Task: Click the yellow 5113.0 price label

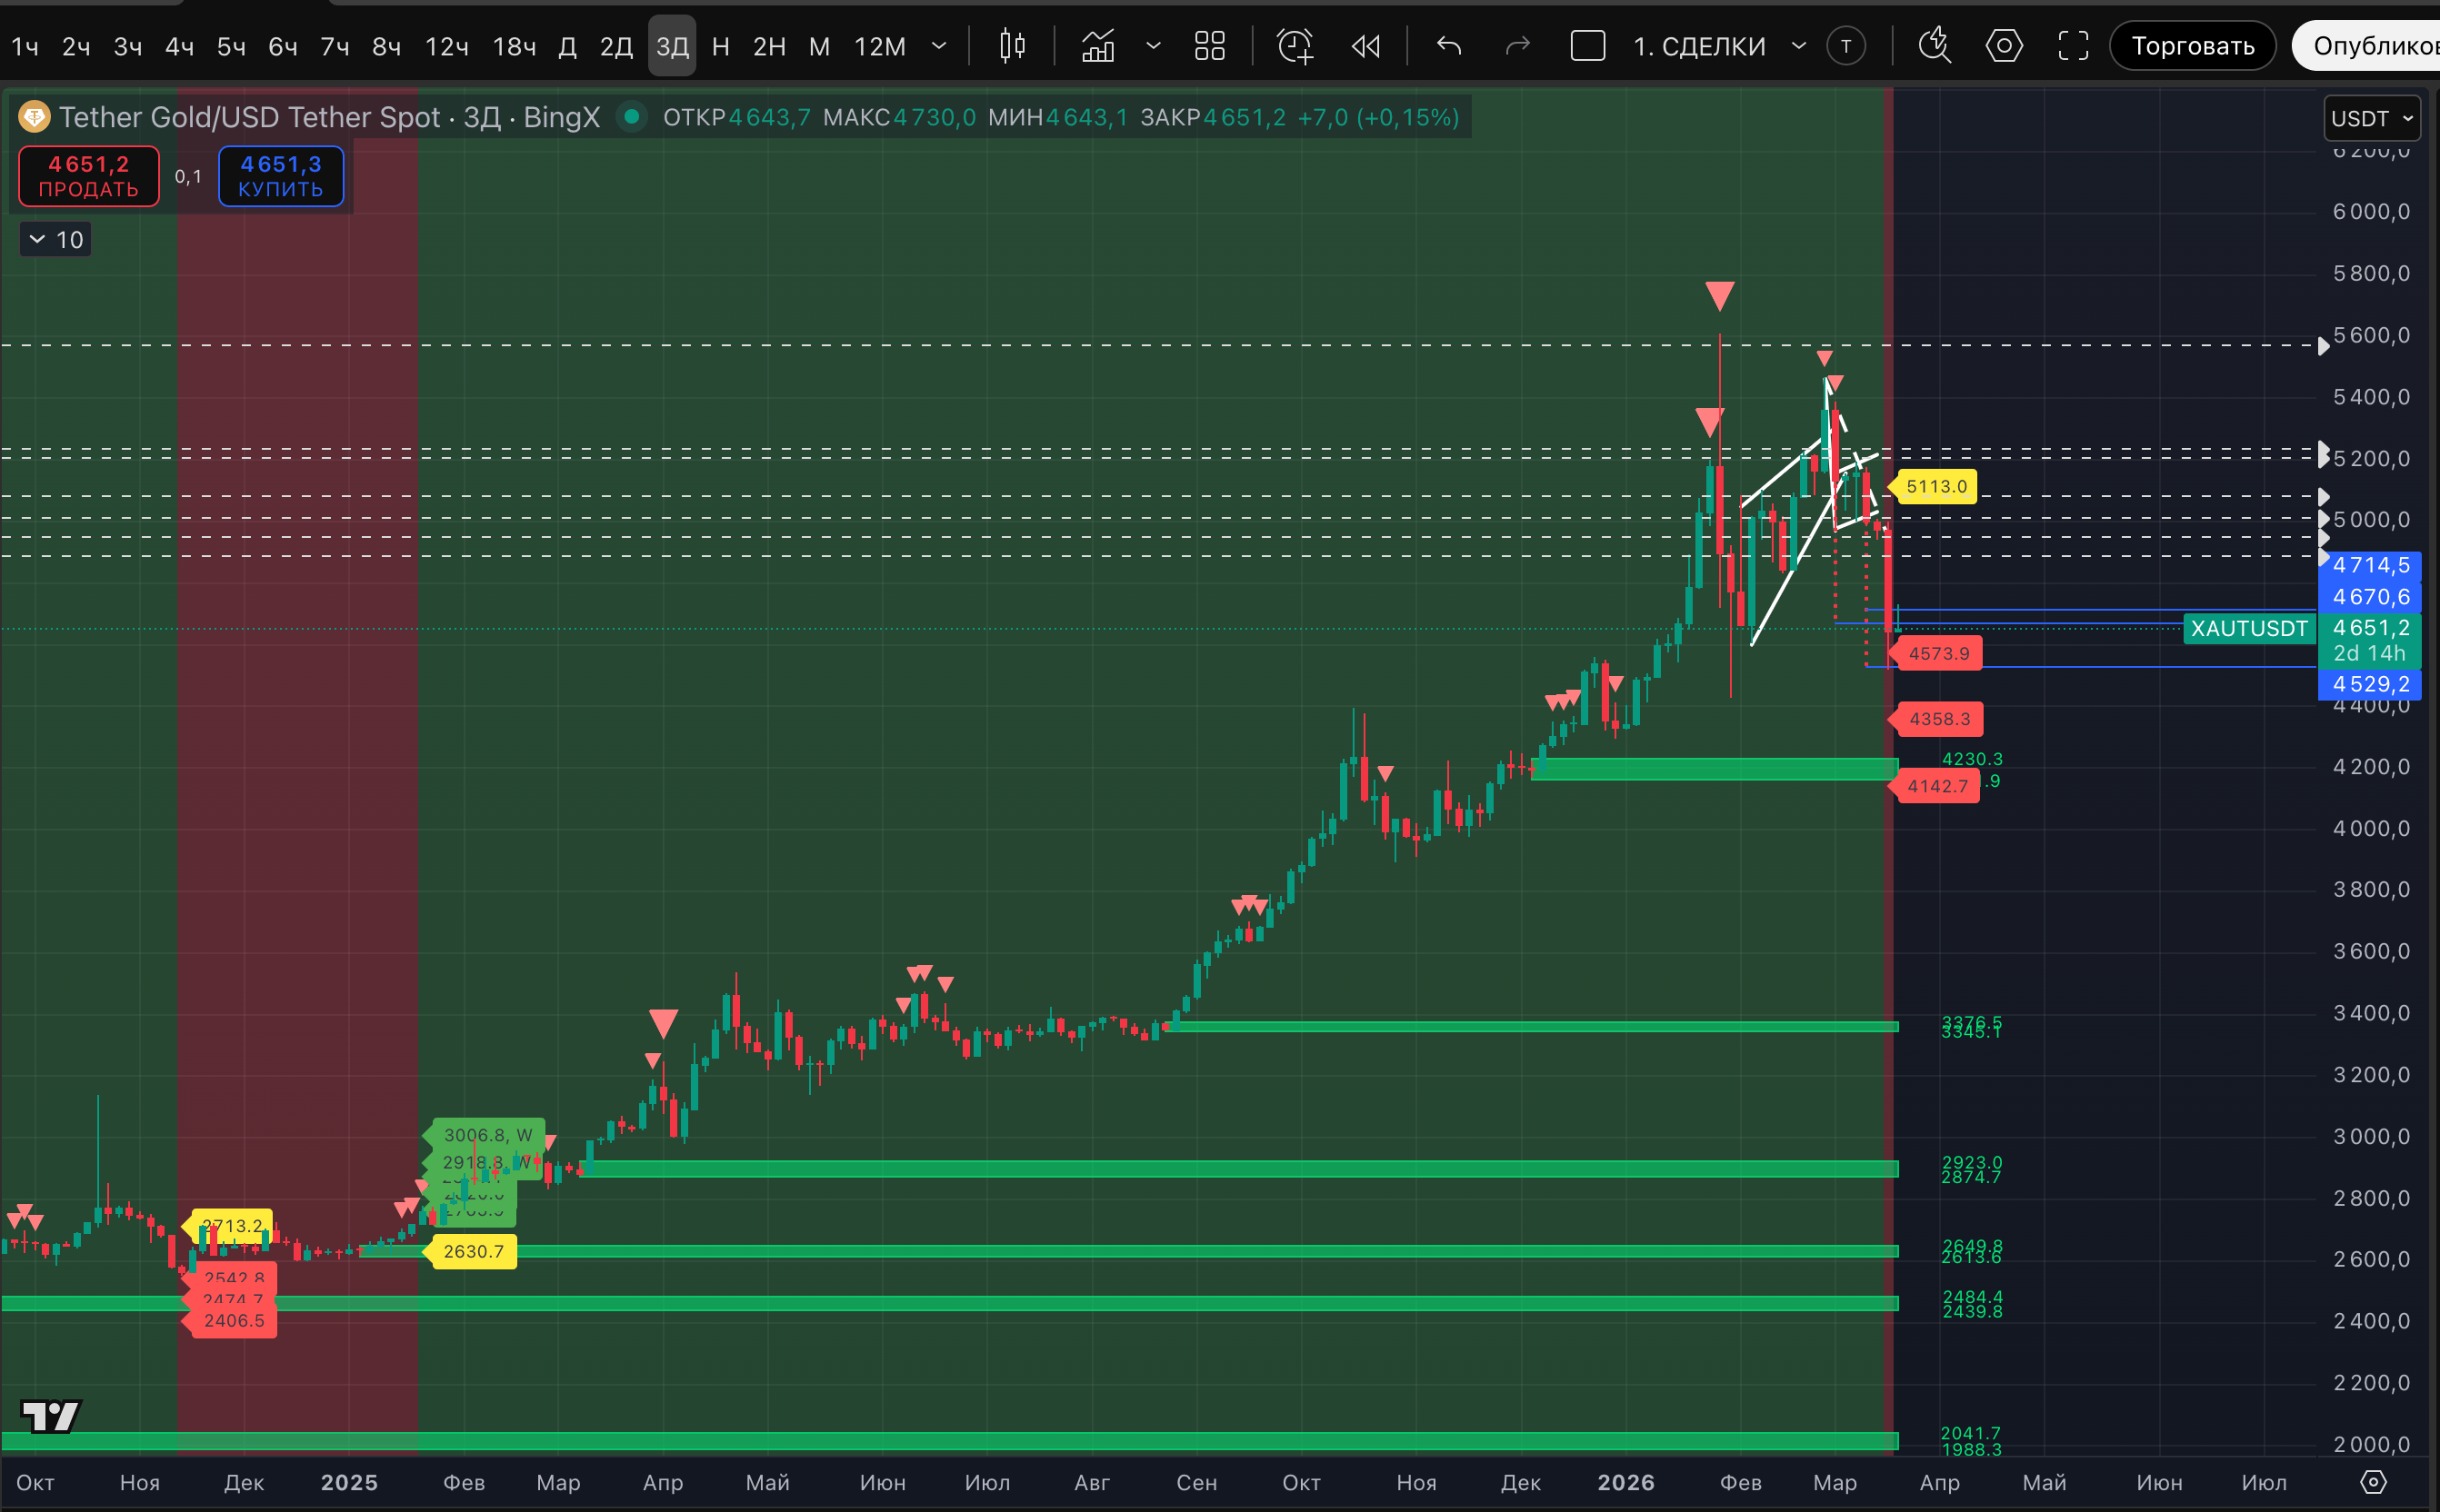Action: tap(1935, 487)
